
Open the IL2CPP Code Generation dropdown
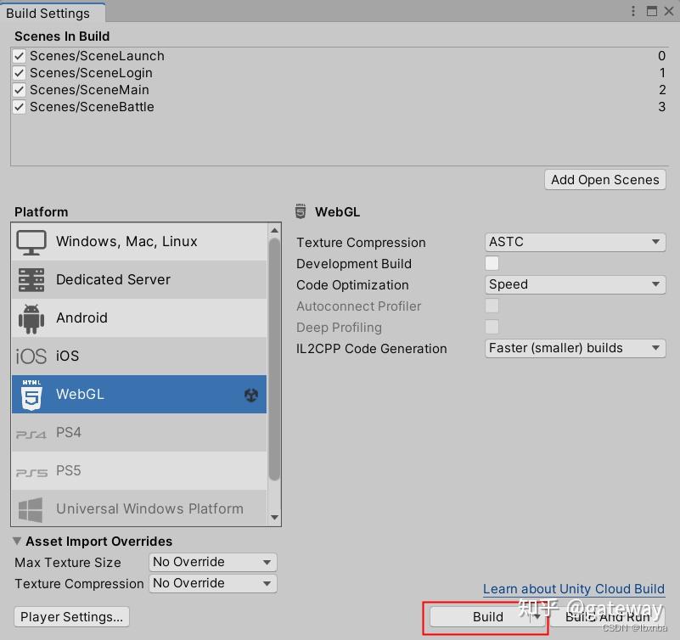pos(575,348)
